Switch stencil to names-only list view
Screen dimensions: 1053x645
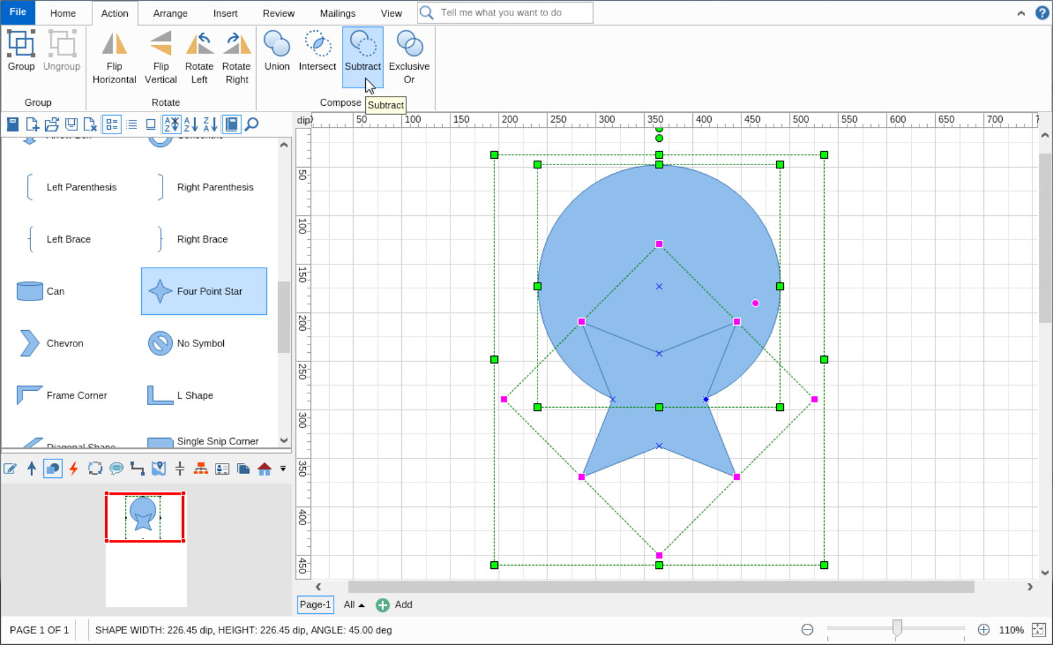tap(132, 124)
